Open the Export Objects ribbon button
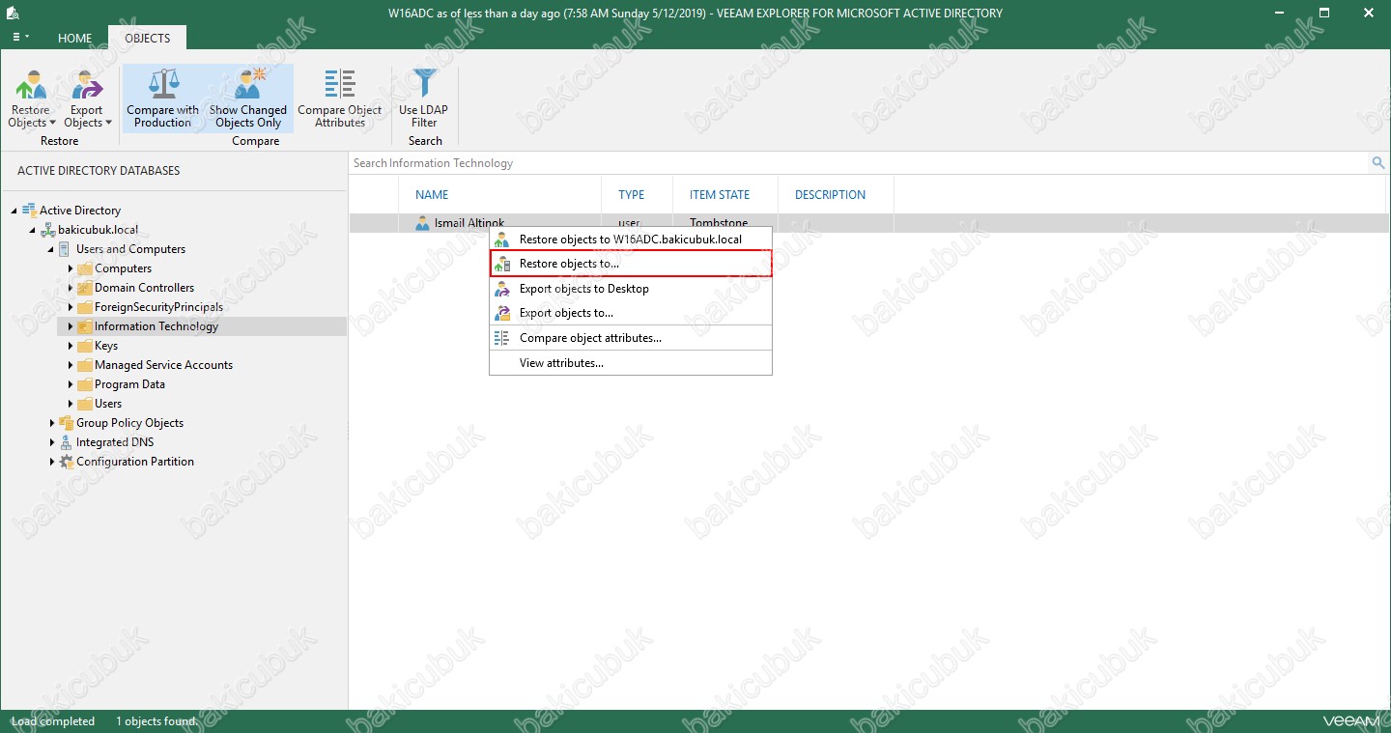The width and height of the screenshot is (1391, 733). pos(88,99)
